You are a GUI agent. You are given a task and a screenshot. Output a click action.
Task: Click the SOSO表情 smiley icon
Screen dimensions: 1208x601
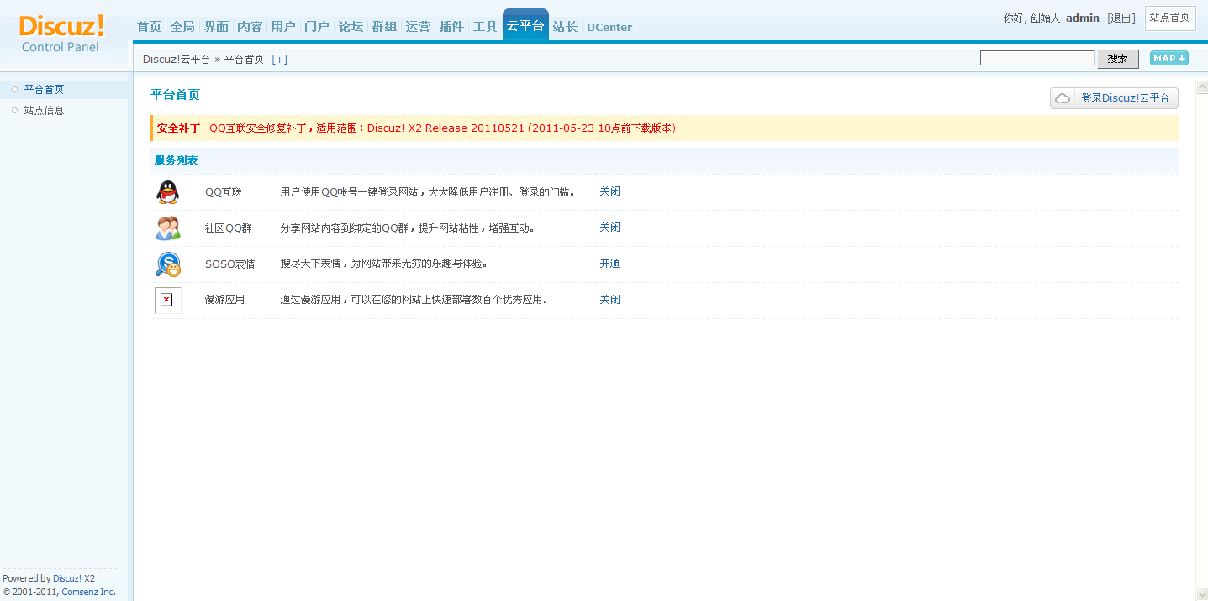pos(167,264)
